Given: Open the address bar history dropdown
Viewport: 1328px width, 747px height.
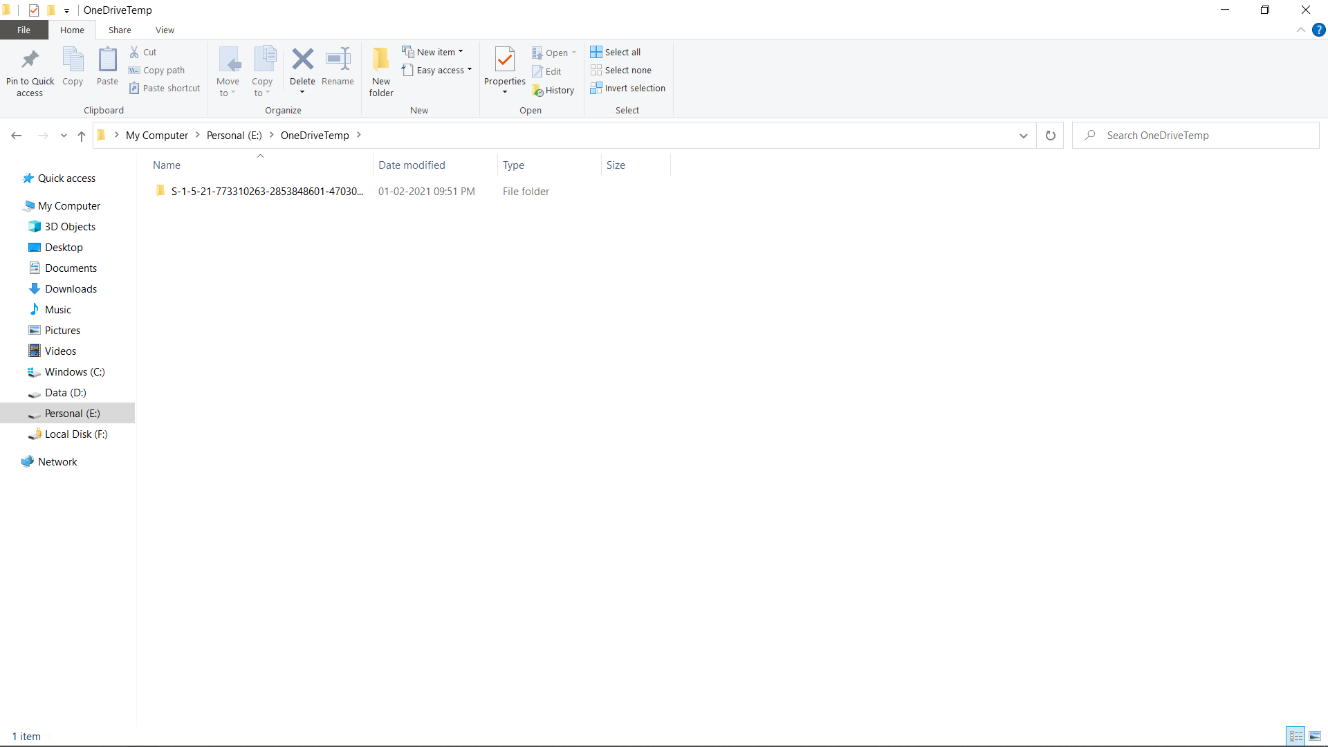Looking at the screenshot, I should click(1024, 136).
